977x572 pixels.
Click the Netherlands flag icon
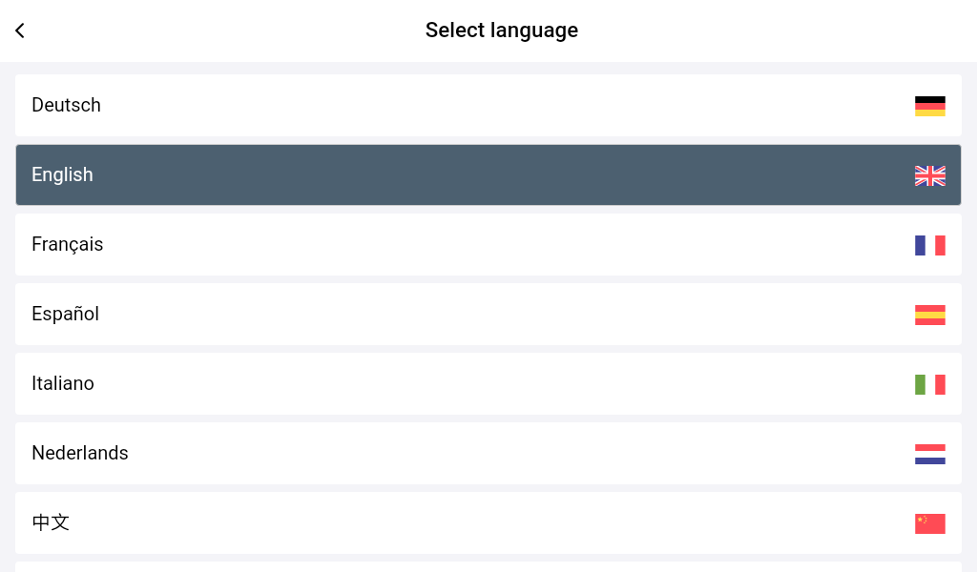coord(929,454)
